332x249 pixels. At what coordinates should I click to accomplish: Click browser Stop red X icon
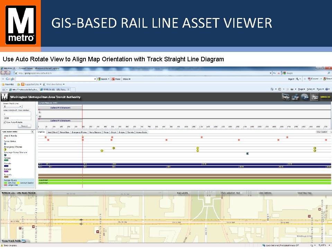(x=279, y=73)
